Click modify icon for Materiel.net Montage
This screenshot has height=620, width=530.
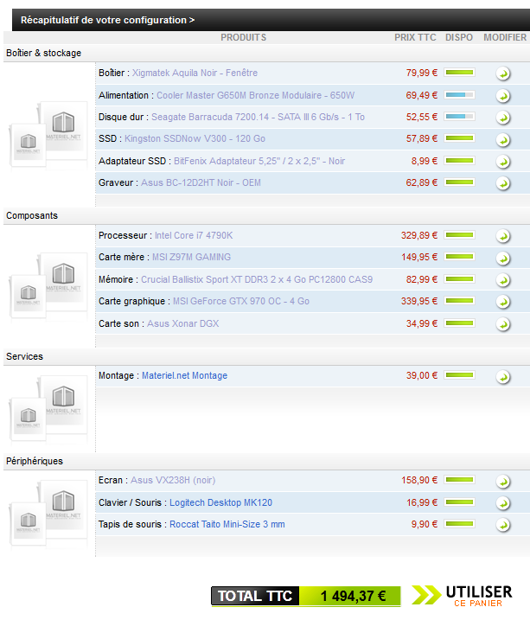(503, 377)
